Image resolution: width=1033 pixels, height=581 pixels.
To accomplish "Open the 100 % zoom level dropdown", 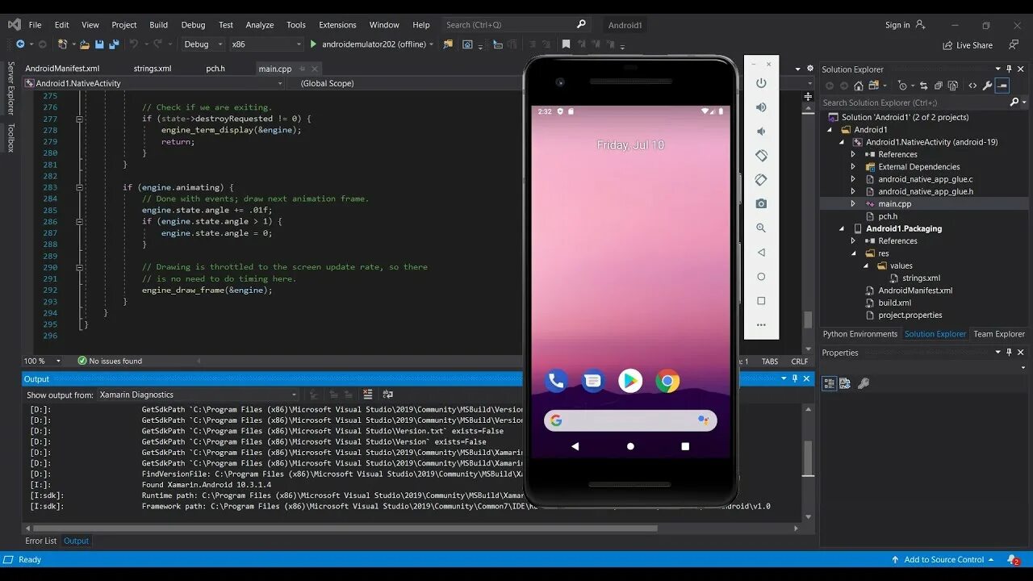I will coord(43,361).
